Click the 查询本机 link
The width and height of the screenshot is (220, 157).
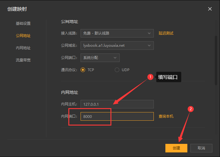[x=166, y=116]
